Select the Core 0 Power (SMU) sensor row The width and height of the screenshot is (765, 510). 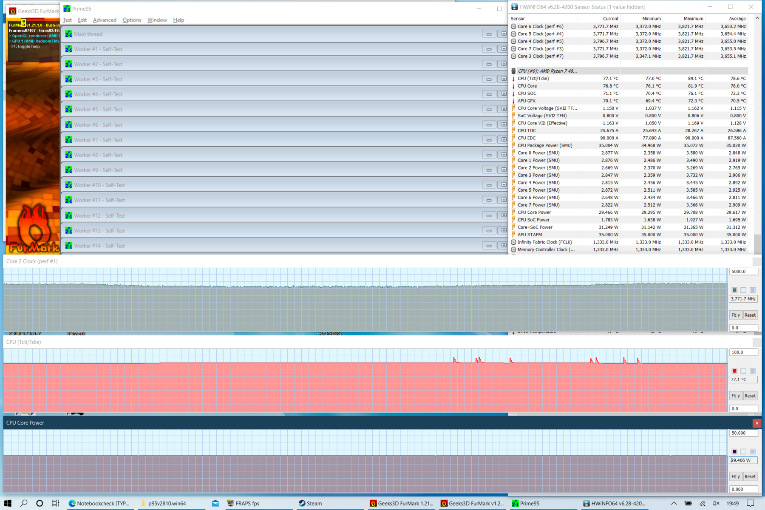pyautogui.click(x=629, y=153)
